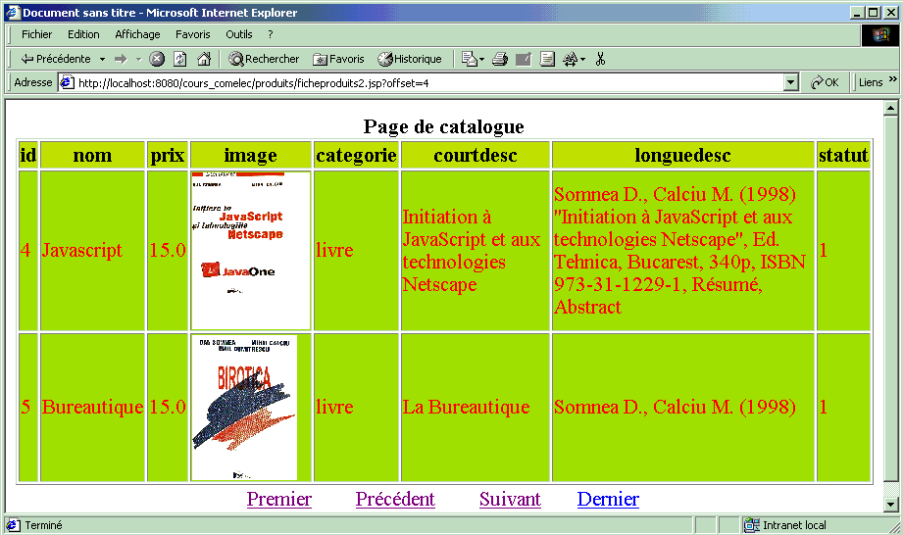
Task: Follow the Suivant link
Action: (x=510, y=499)
